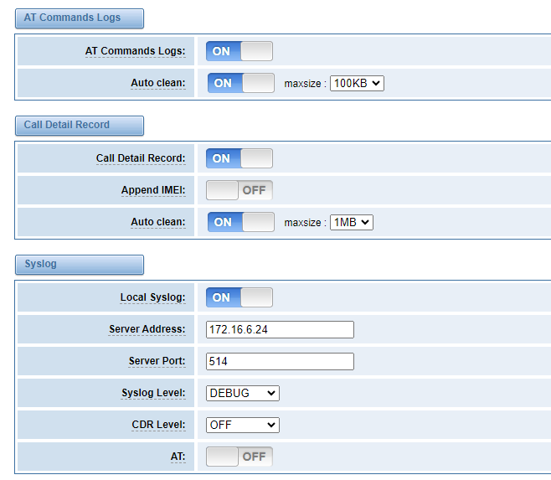The image size is (551, 480).
Task: Toggle the Call Detail Record switch
Action: (x=239, y=158)
